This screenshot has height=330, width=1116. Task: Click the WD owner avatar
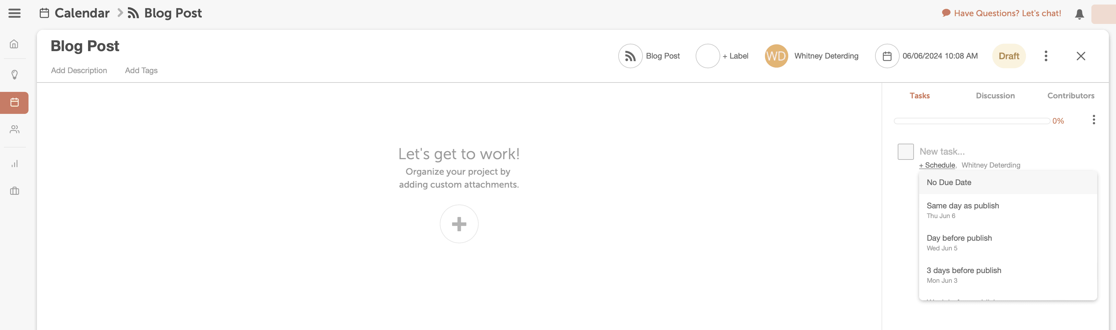[776, 56]
